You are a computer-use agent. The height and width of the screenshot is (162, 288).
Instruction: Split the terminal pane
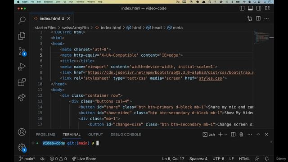(233, 135)
